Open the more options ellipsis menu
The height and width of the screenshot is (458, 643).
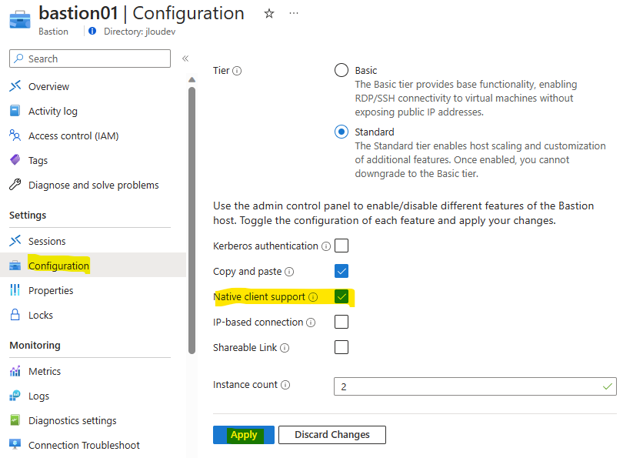point(294,13)
